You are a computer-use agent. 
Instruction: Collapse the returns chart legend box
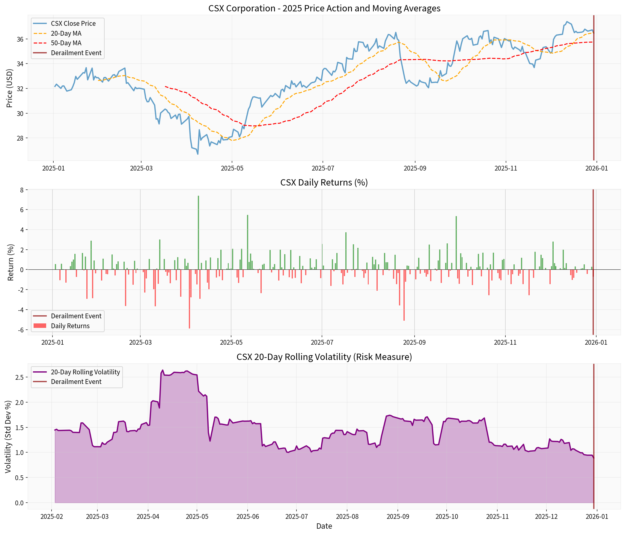tap(68, 321)
